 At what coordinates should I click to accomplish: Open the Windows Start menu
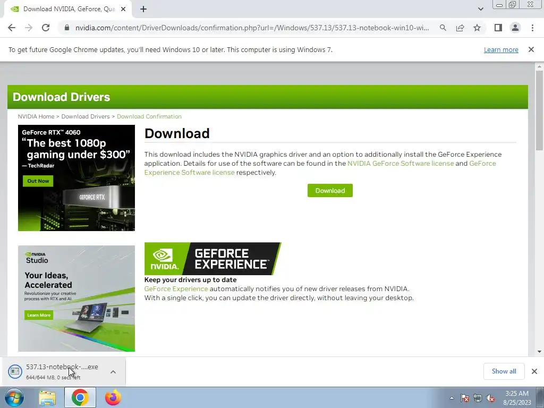[14, 398]
